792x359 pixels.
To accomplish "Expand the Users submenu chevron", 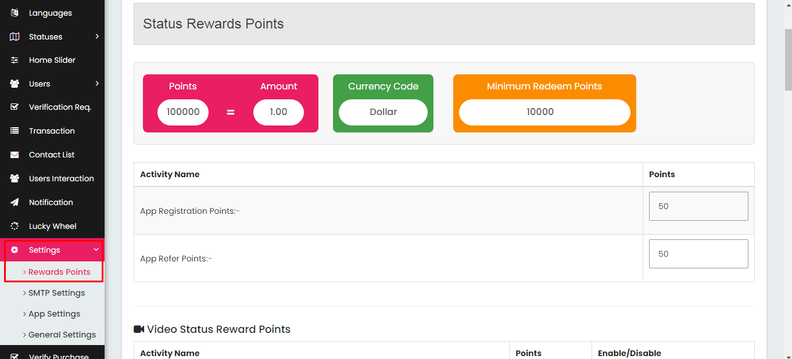I will coord(97,84).
